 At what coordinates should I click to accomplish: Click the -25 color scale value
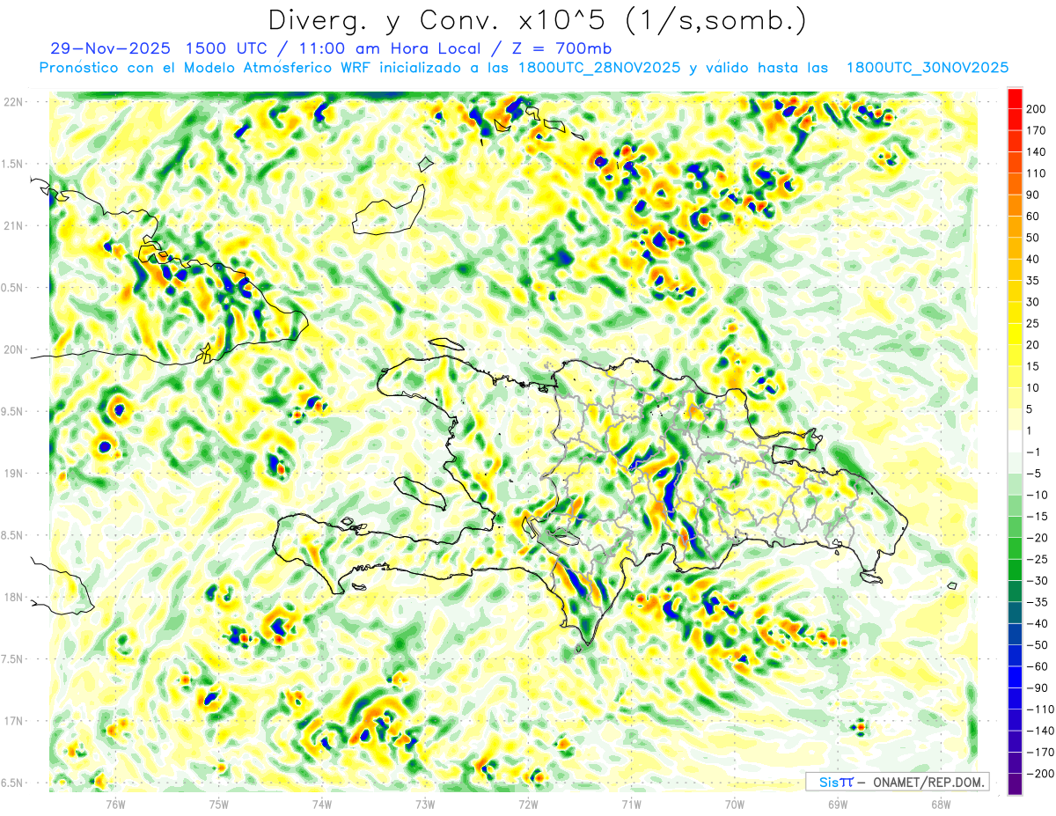pyautogui.click(x=1038, y=560)
